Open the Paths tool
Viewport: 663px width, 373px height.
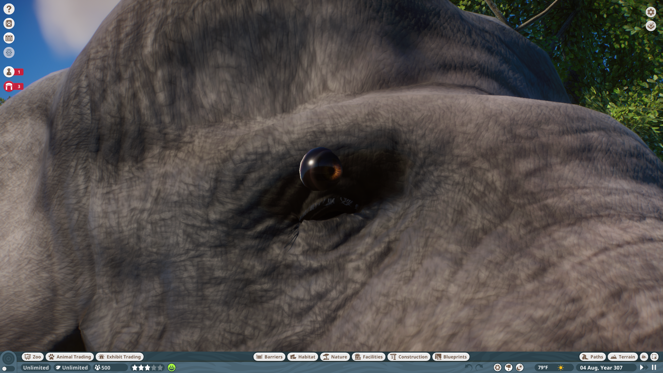(x=593, y=357)
